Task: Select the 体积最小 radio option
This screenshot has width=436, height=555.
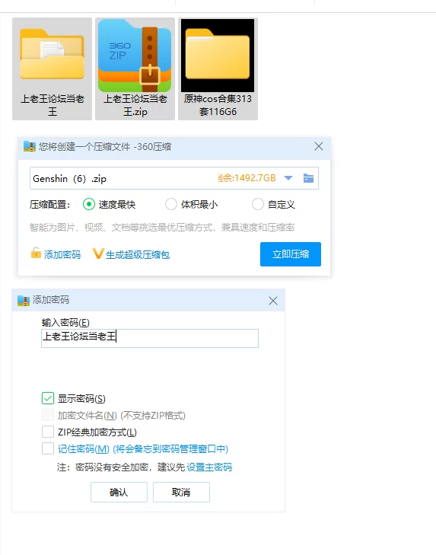Action: 171,204
